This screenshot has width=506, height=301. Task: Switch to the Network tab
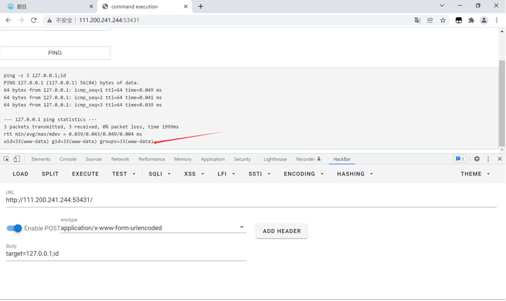click(x=120, y=159)
